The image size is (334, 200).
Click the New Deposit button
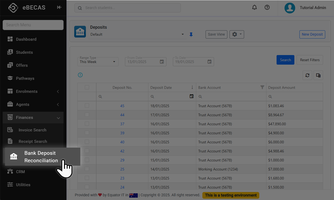(312, 34)
